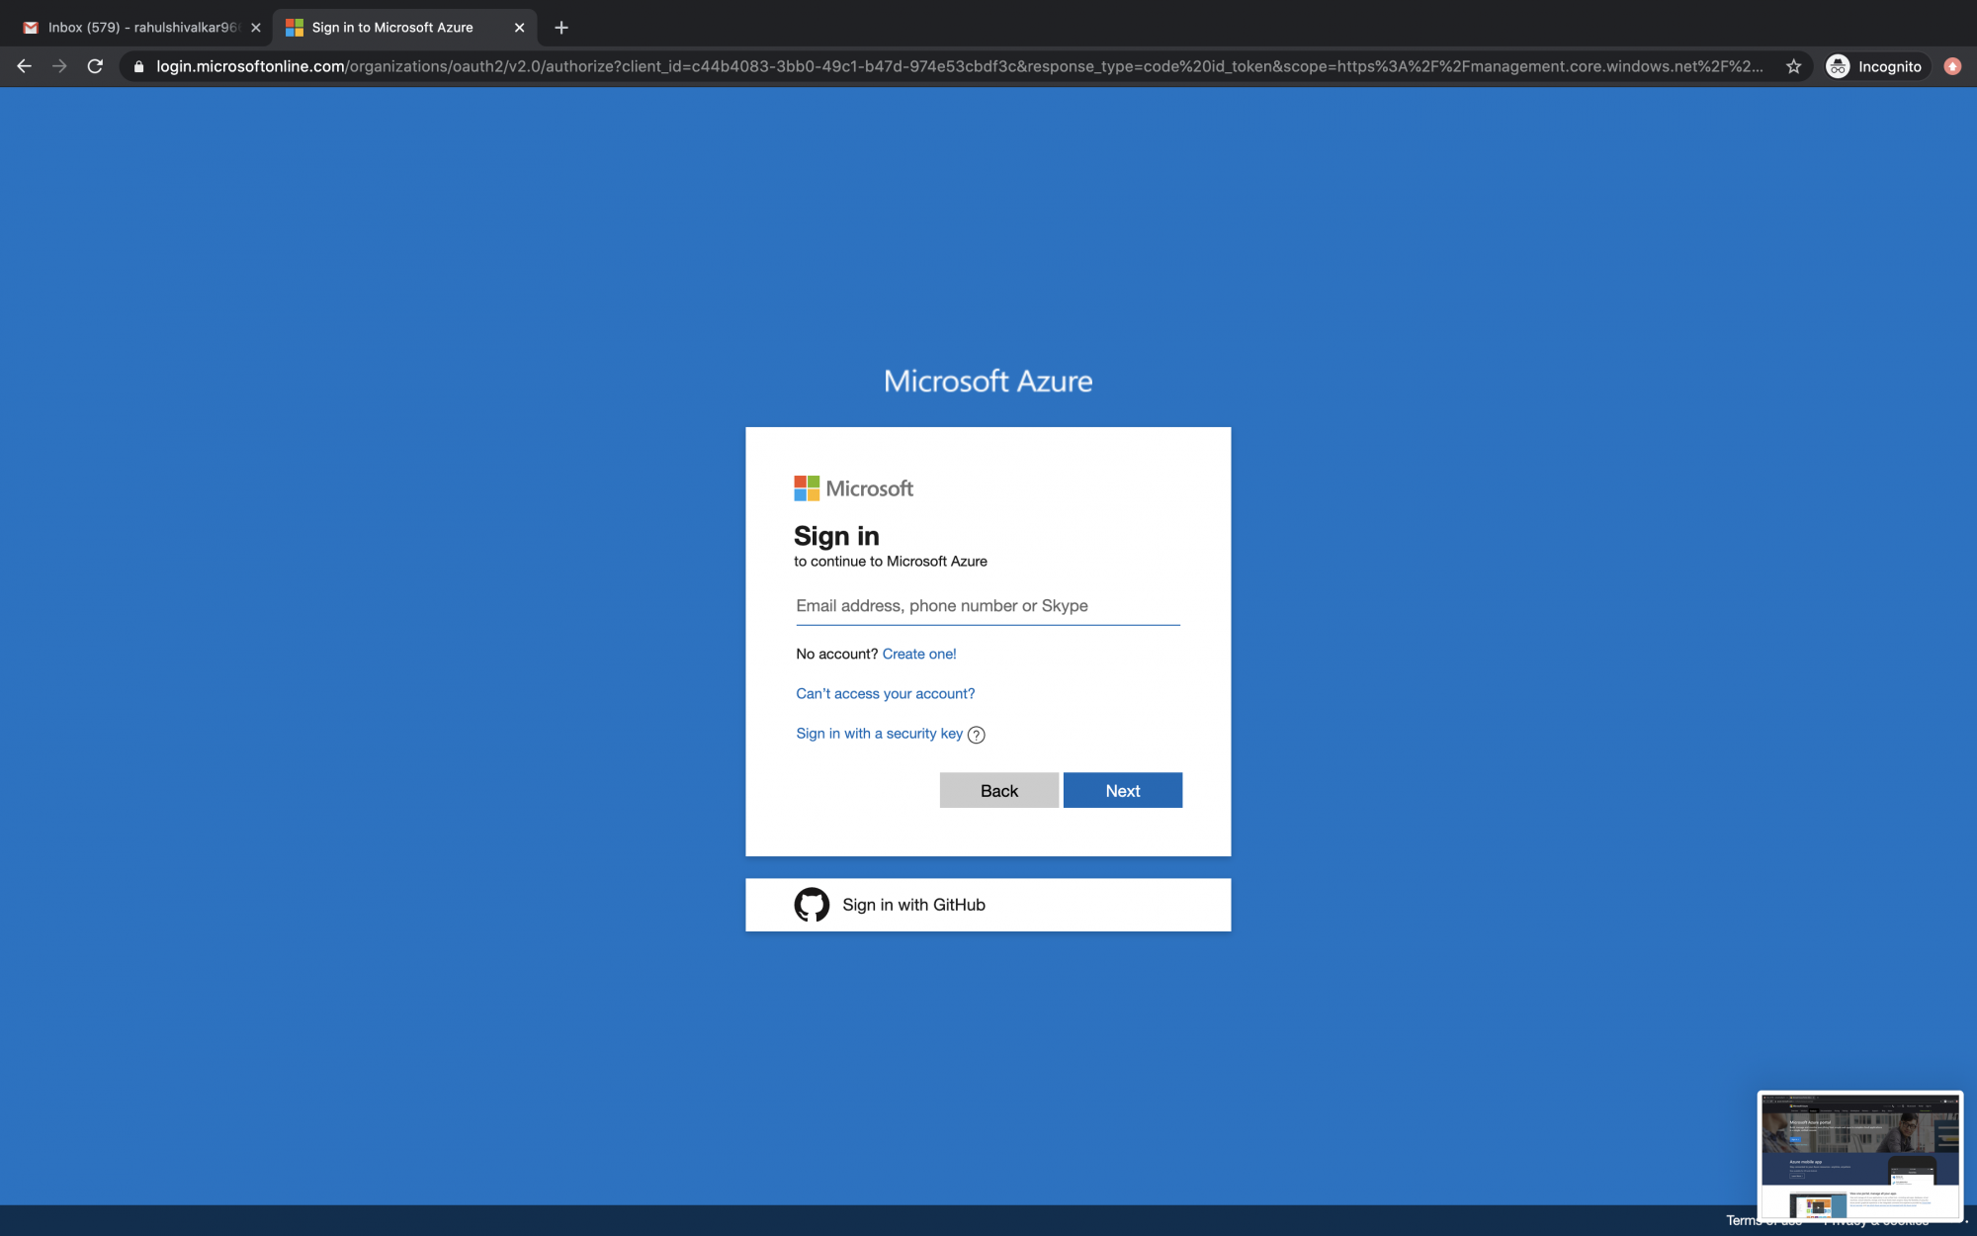
Task: Open the Create one! link
Action: coord(919,654)
